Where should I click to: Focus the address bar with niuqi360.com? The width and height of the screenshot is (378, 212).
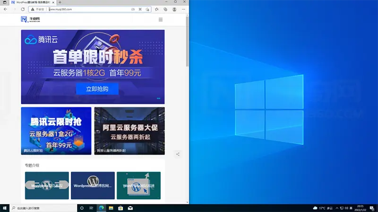(89, 9)
